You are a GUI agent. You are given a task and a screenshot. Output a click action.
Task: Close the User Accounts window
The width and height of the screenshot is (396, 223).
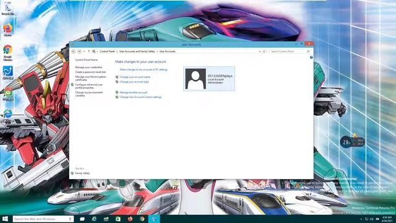pyautogui.click(x=309, y=44)
